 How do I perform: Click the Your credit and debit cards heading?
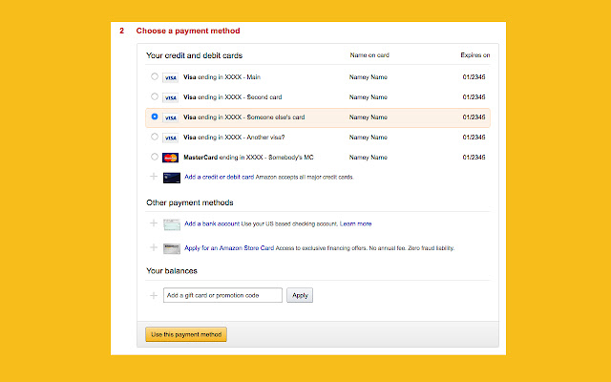(194, 55)
